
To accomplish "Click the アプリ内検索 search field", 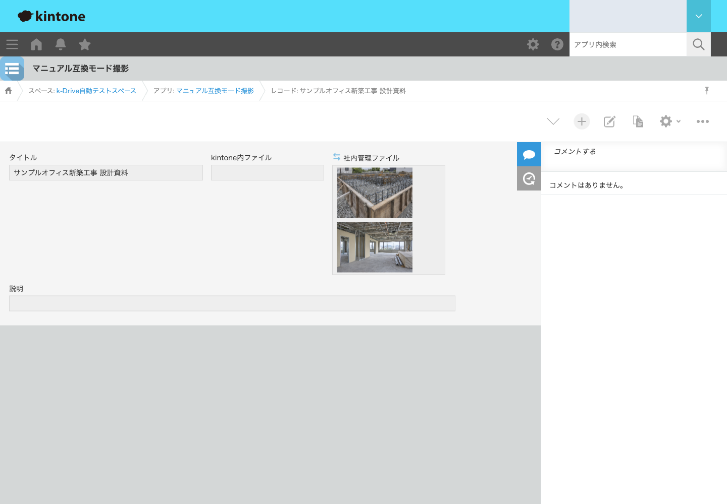I will 628,44.
